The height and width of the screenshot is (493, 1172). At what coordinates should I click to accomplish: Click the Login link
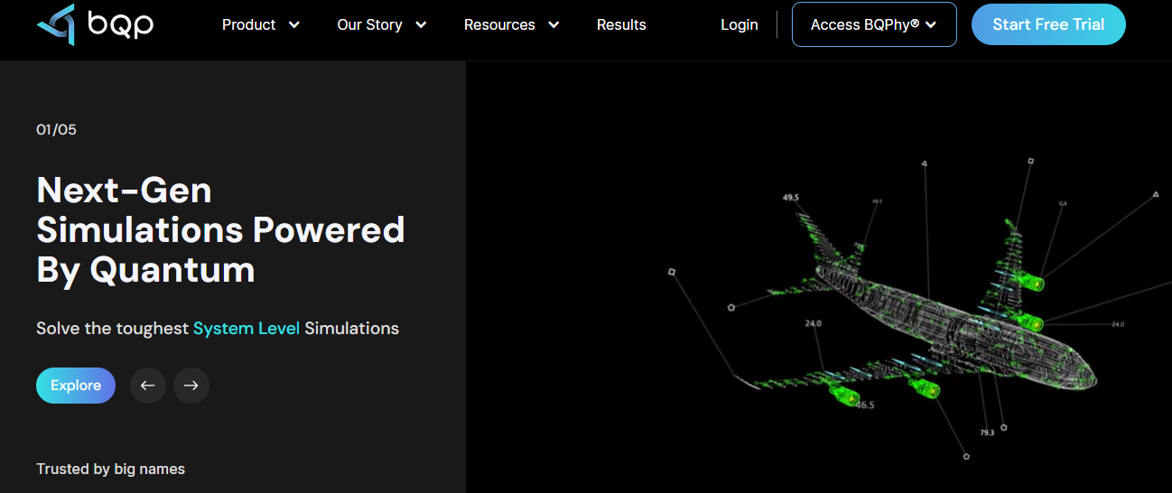pos(739,24)
